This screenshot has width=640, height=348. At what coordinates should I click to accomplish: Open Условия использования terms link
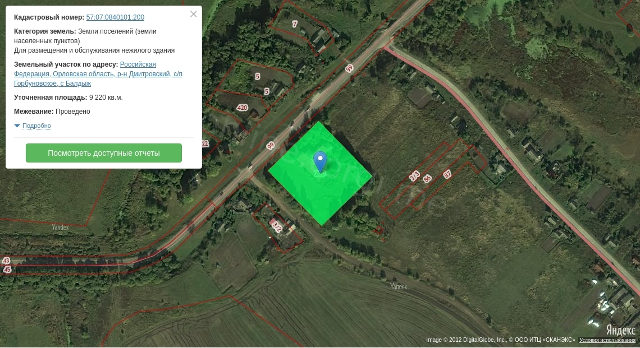click(x=607, y=340)
